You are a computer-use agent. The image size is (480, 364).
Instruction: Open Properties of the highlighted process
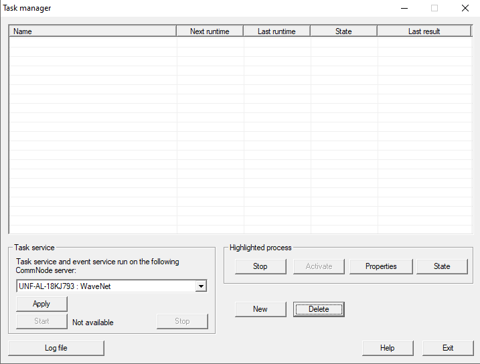(381, 266)
